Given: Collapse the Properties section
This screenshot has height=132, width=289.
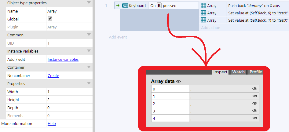Looking at the screenshot, I should click(x=89, y=83).
